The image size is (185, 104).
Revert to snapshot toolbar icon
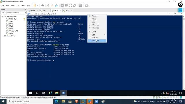pos(52,5)
